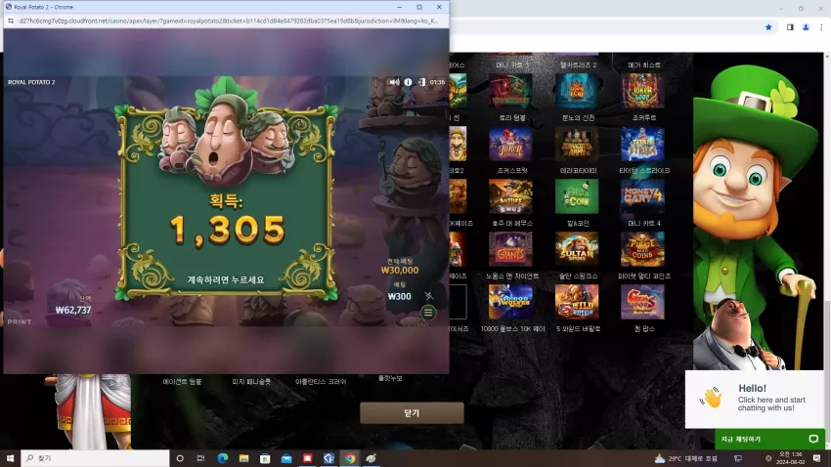This screenshot has height=467, width=831.
Task: Open Gem Pops game thumbnail
Action: pos(642,302)
